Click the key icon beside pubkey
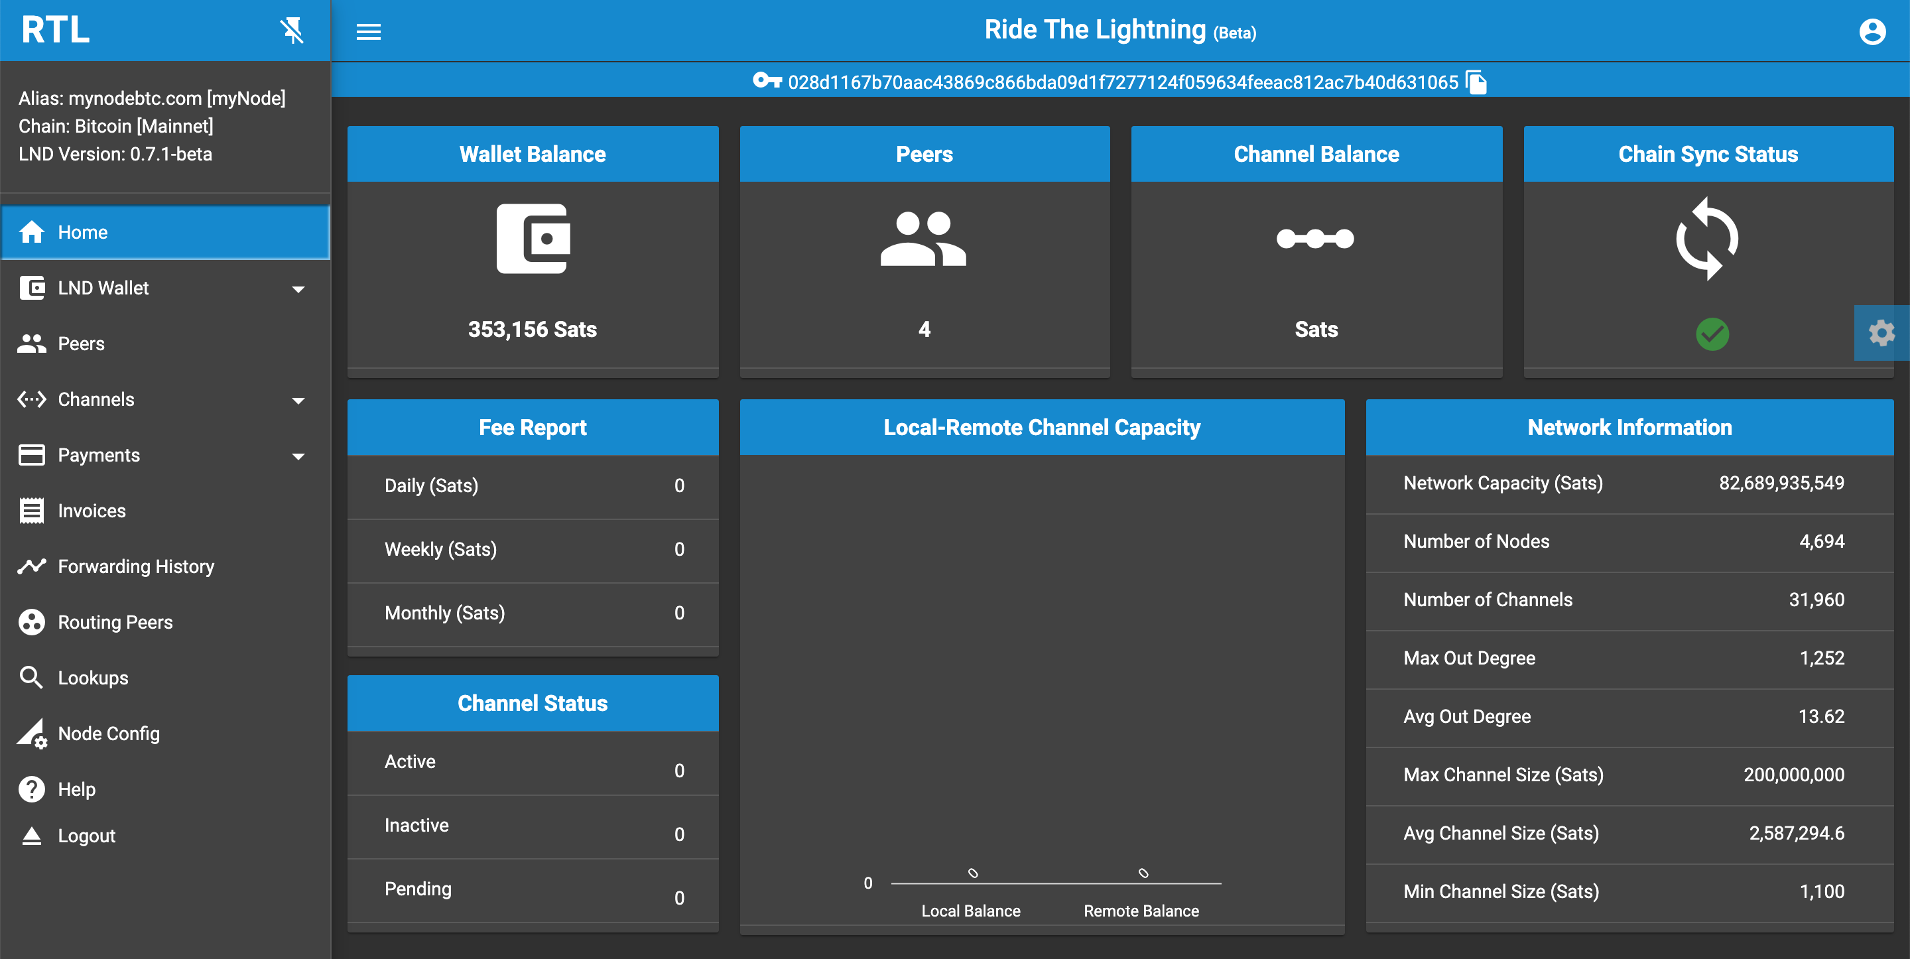 767,80
